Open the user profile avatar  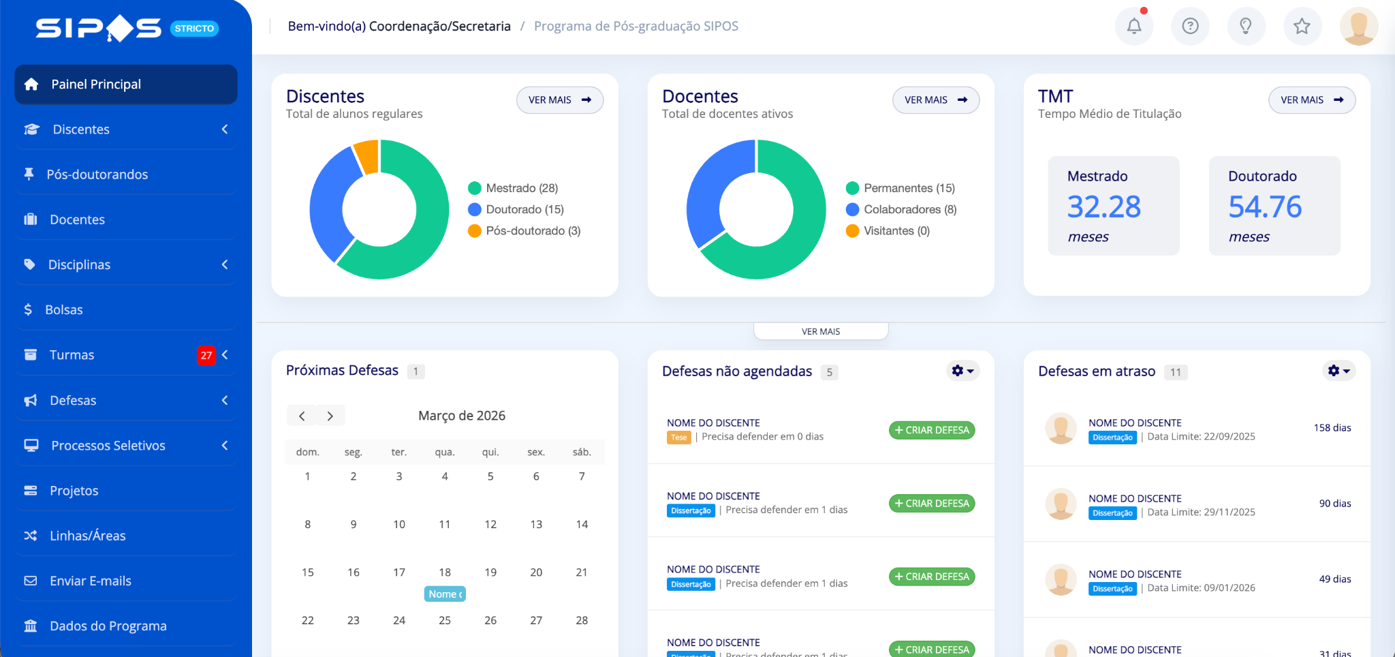[x=1358, y=27]
